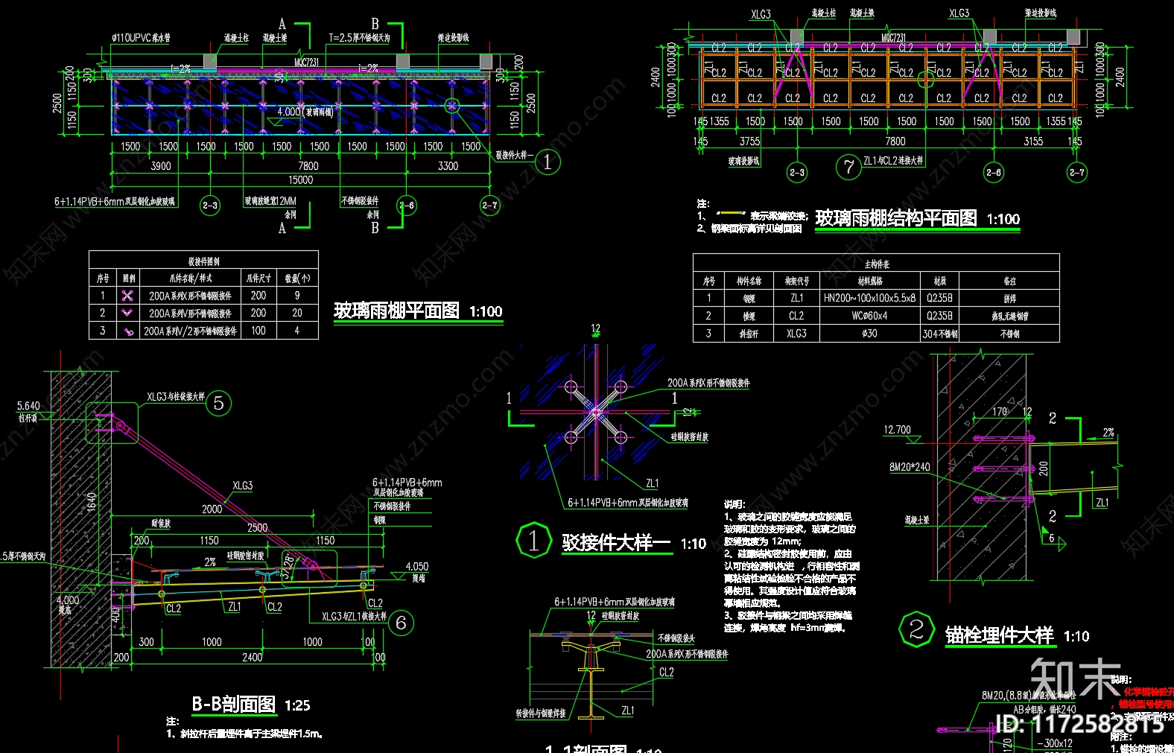Click the '玻璃雨棚平面图' drawing title
This screenshot has width=1174, height=753.
pyautogui.click(x=396, y=311)
